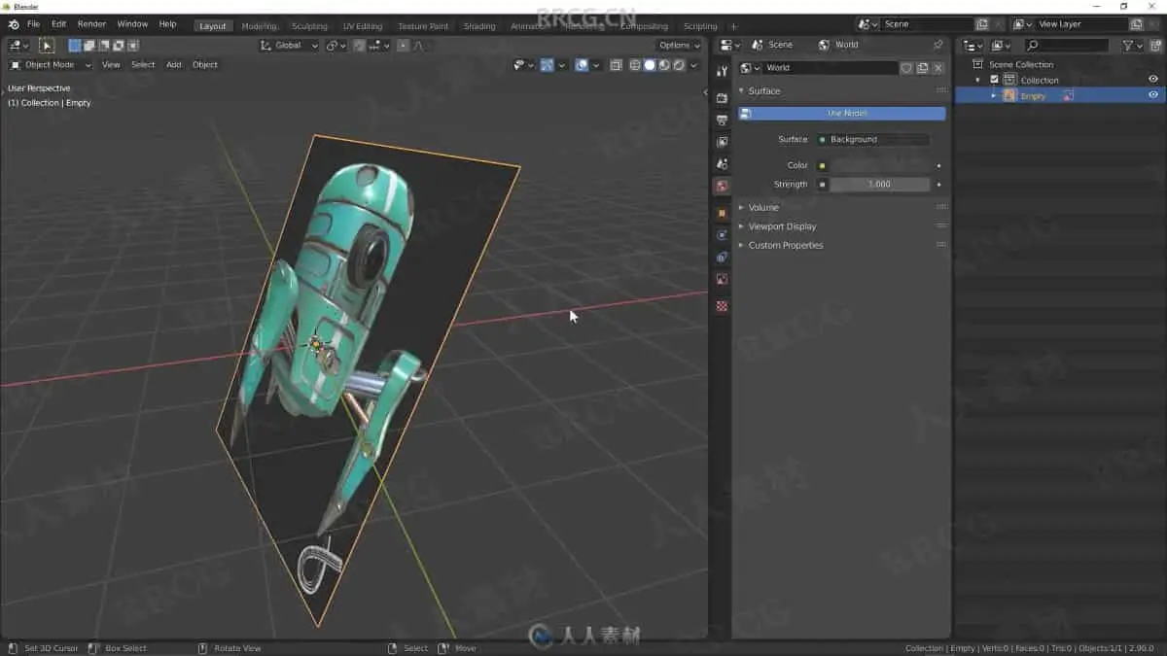Click the Strength value slider
This screenshot has width=1167, height=656.
pos(879,185)
